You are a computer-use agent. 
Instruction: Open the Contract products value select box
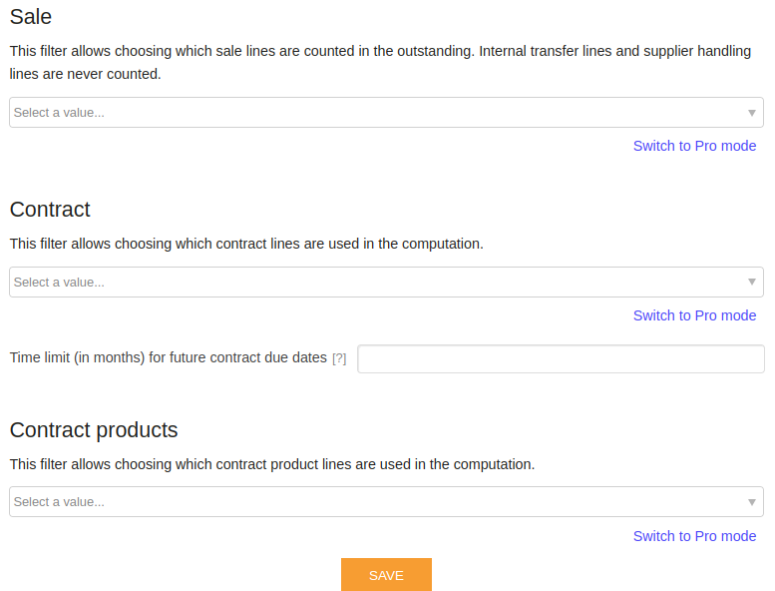coord(387,501)
